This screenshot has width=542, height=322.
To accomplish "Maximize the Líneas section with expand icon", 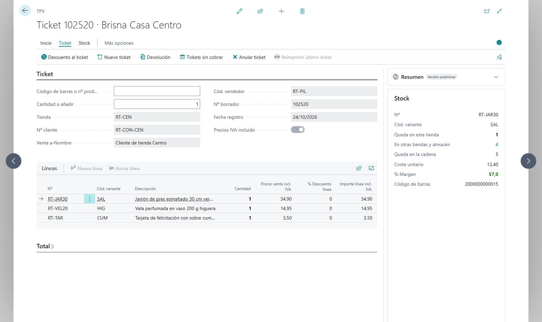I will coord(371,168).
